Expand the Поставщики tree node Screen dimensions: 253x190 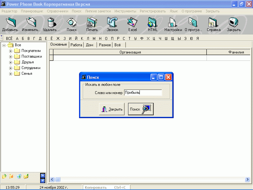point(10,57)
